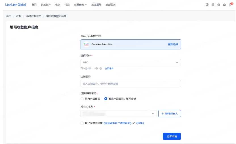The height and width of the screenshot is (144, 236).
Task: Click the 店铺名称 store name input field
Action: click(130, 83)
